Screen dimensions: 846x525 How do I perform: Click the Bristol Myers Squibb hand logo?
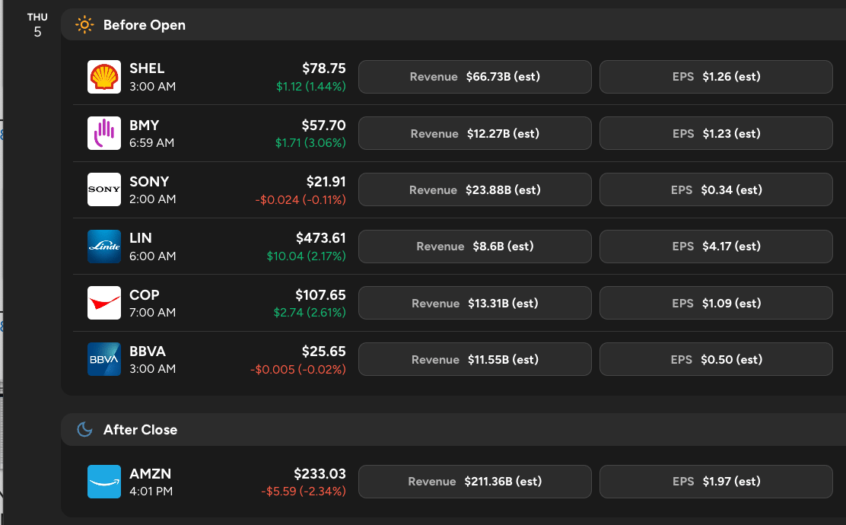(x=104, y=133)
